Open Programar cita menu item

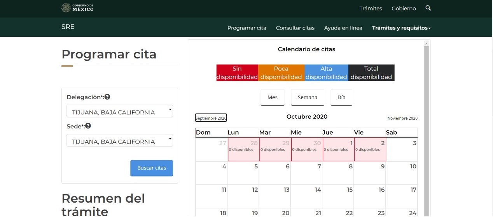point(247,28)
